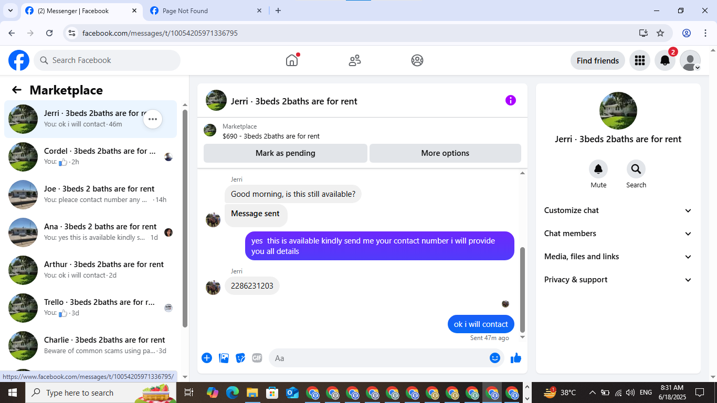The height and width of the screenshot is (403, 717).
Task: Close the Page Not Found tab
Action: [x=259, y=10]
